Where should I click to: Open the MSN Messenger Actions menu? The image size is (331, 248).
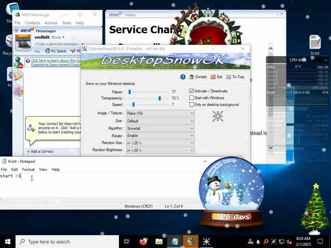pyautogui.click(x=51, y=23)
